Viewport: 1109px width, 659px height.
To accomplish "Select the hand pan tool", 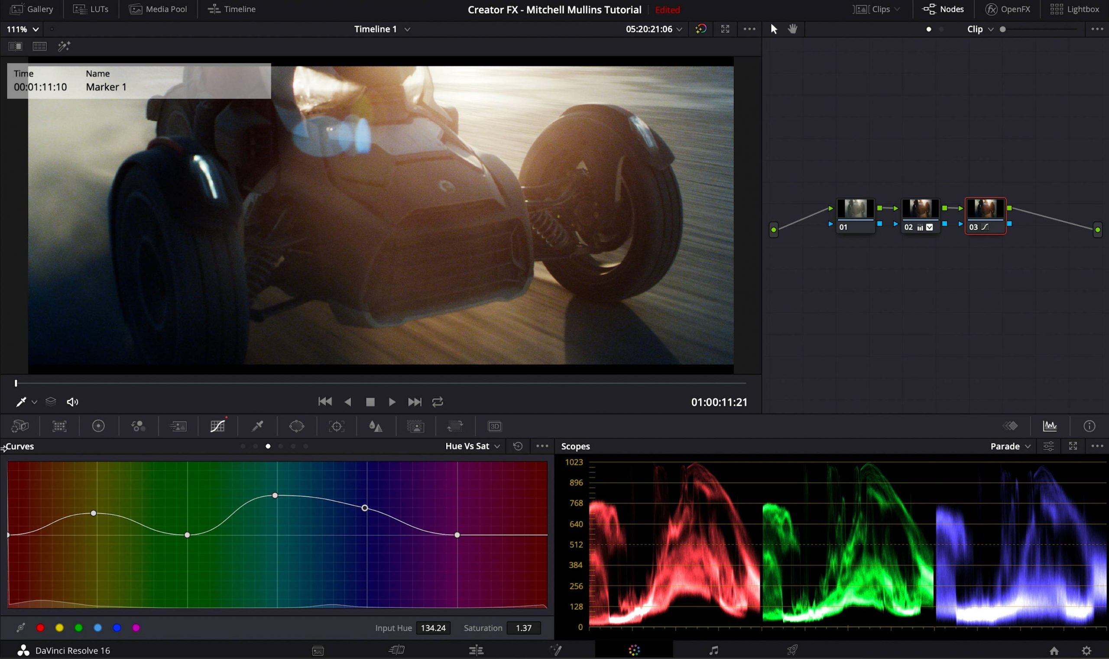I will (793, 29).
